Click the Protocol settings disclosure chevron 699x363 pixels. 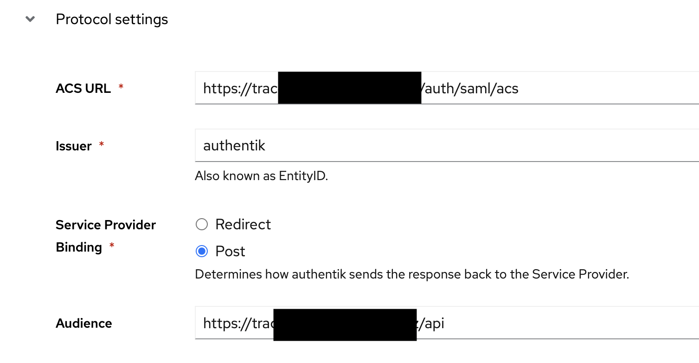[30, 19]
